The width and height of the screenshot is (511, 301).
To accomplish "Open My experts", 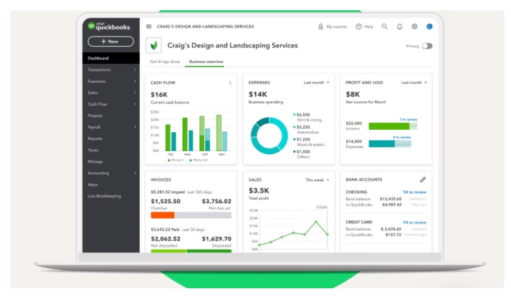I will pos(332,27).
